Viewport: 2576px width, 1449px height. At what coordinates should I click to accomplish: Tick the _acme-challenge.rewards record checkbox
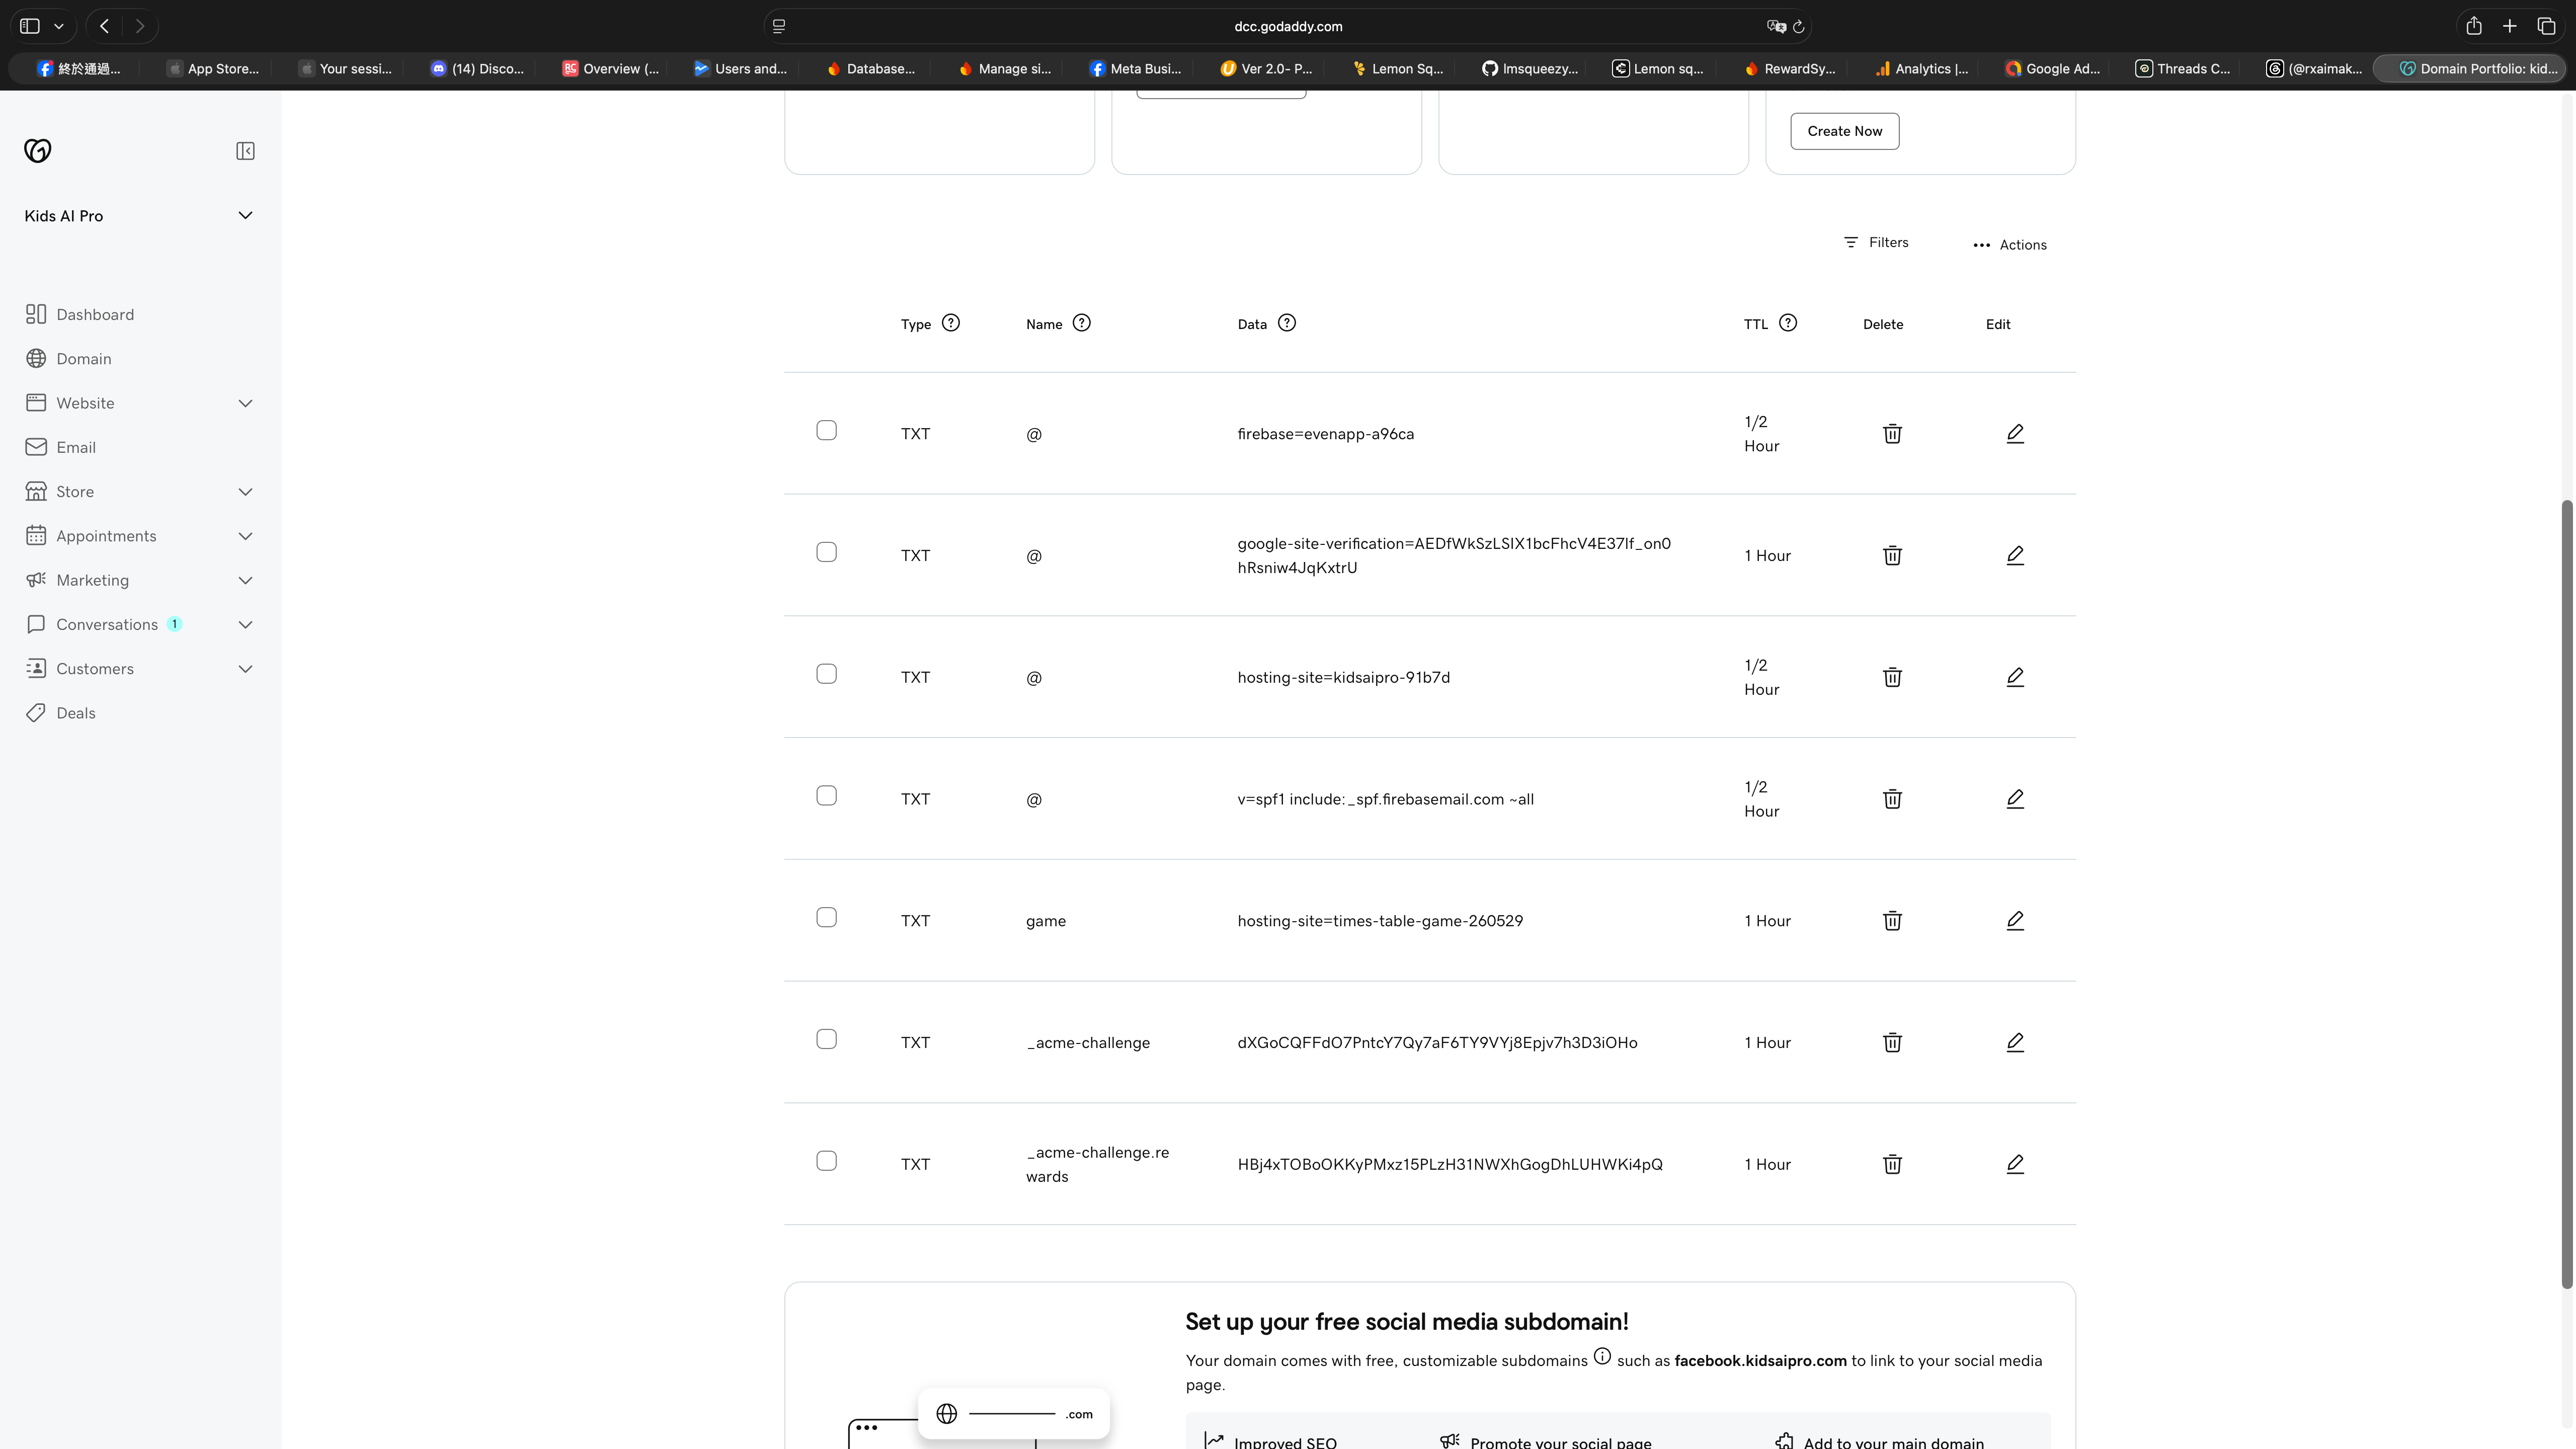pos(826,1161)
